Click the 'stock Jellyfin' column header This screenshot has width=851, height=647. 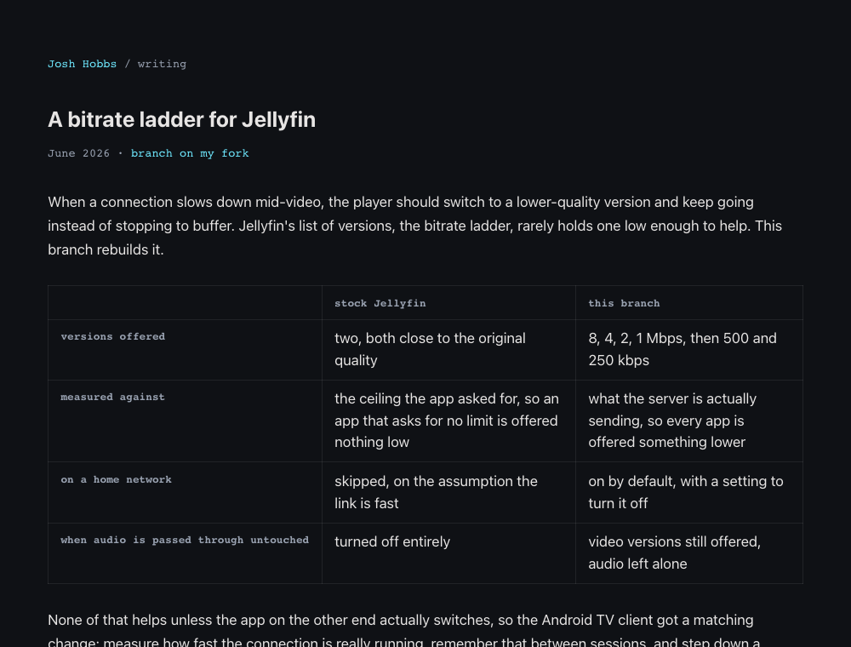[448, 303]
